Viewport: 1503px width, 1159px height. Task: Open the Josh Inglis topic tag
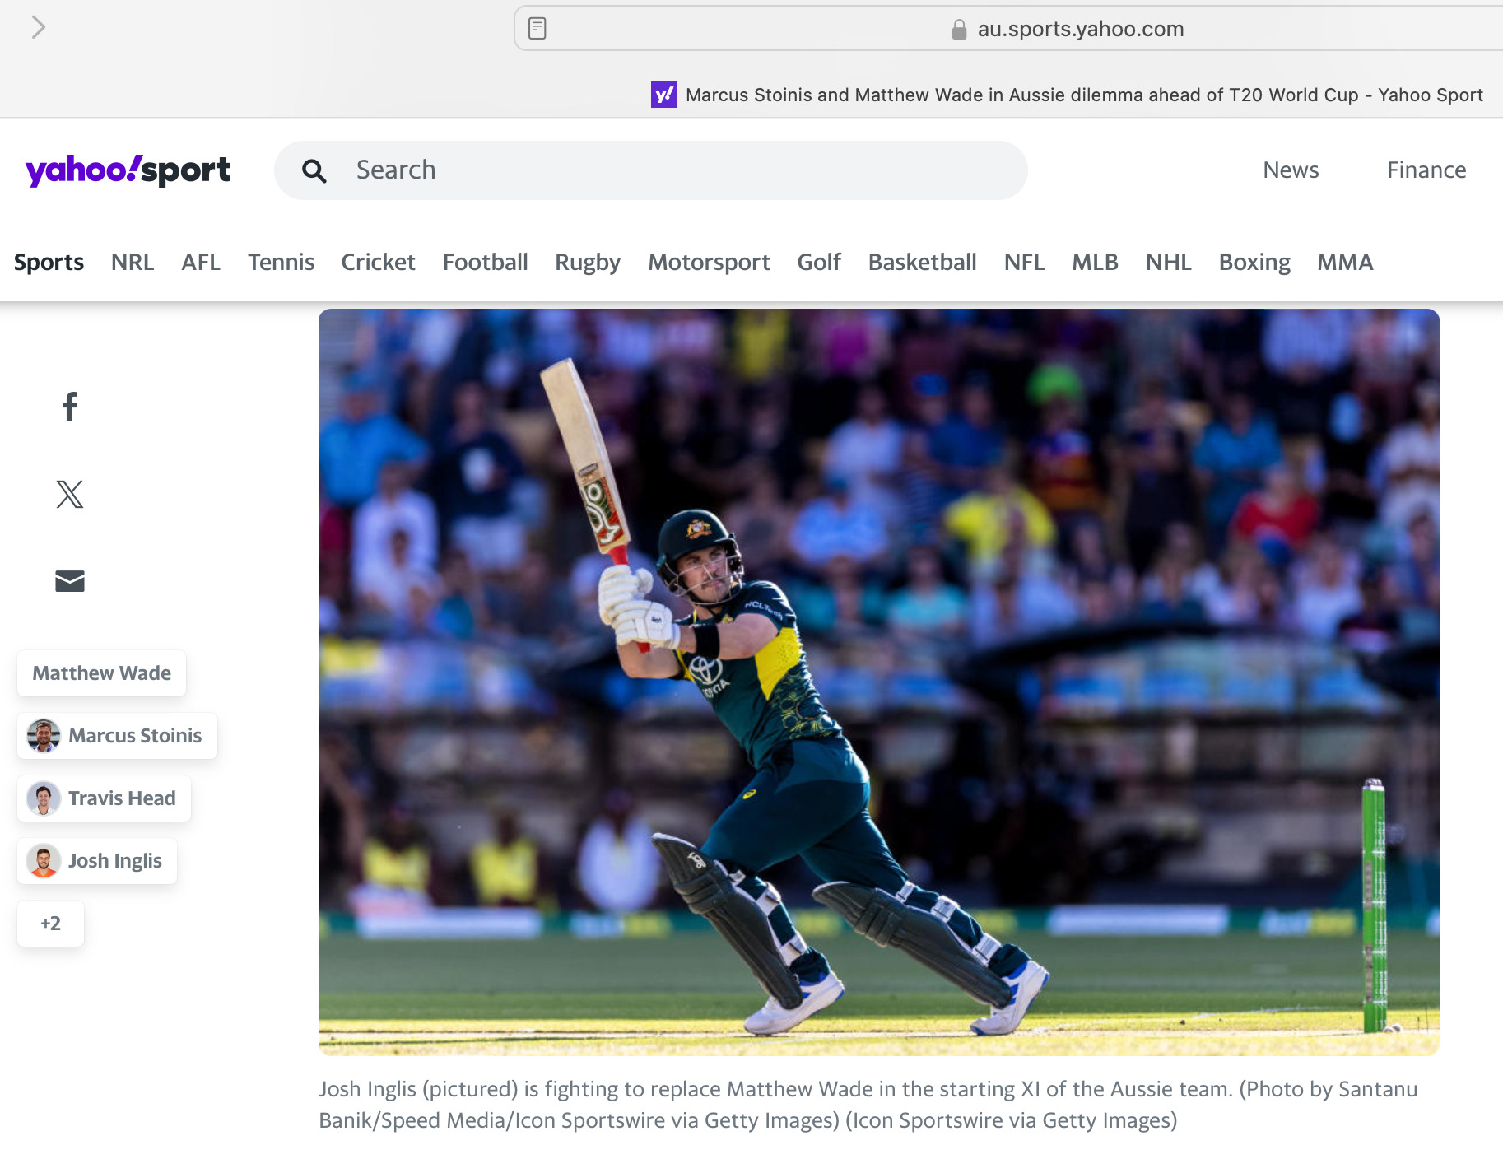click(97, 861)
